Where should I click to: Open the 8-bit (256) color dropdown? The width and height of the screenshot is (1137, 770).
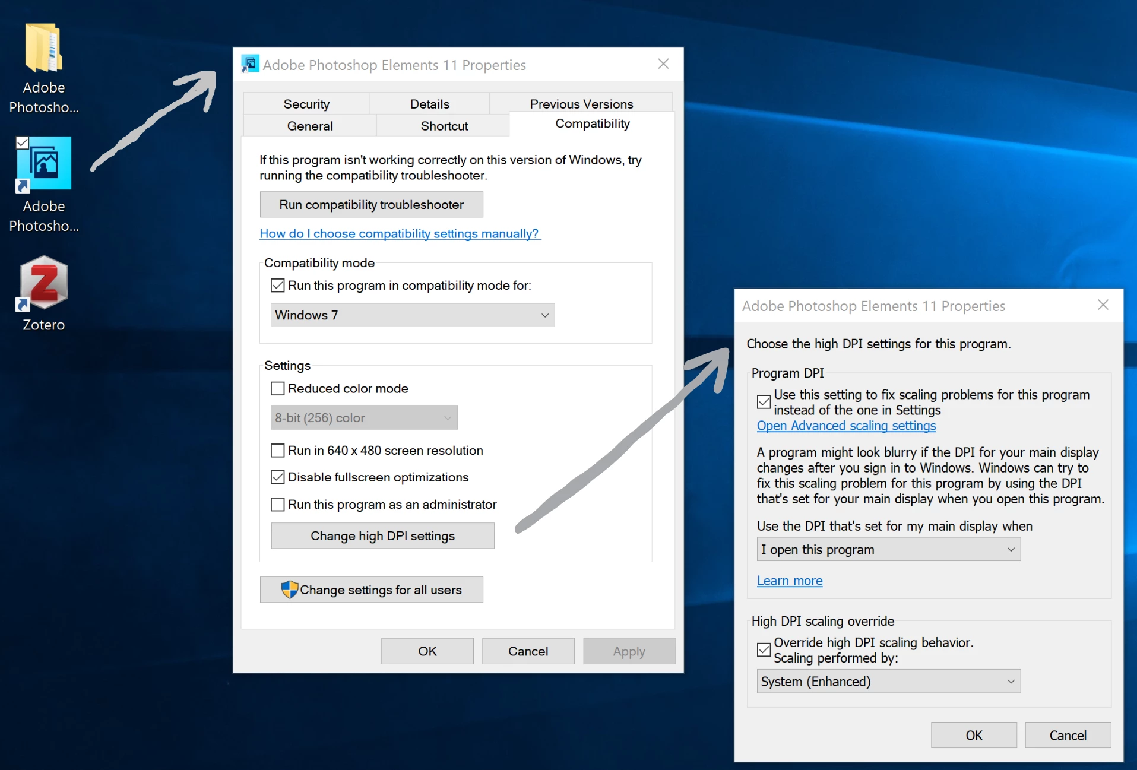pyautogui.click(x=364, y=418)
